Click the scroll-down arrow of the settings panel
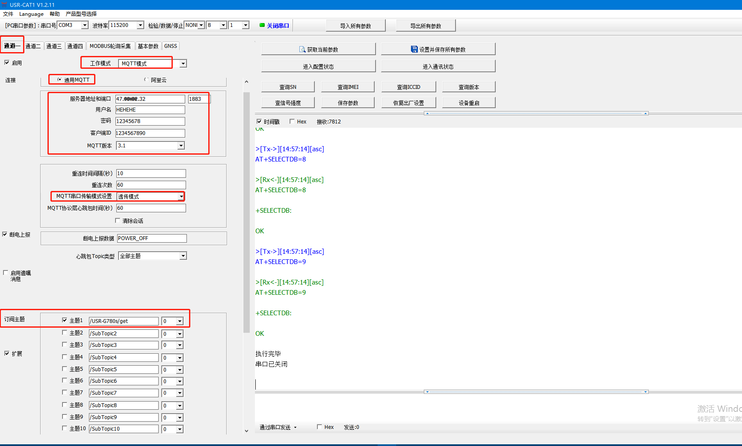 (246, 431)
